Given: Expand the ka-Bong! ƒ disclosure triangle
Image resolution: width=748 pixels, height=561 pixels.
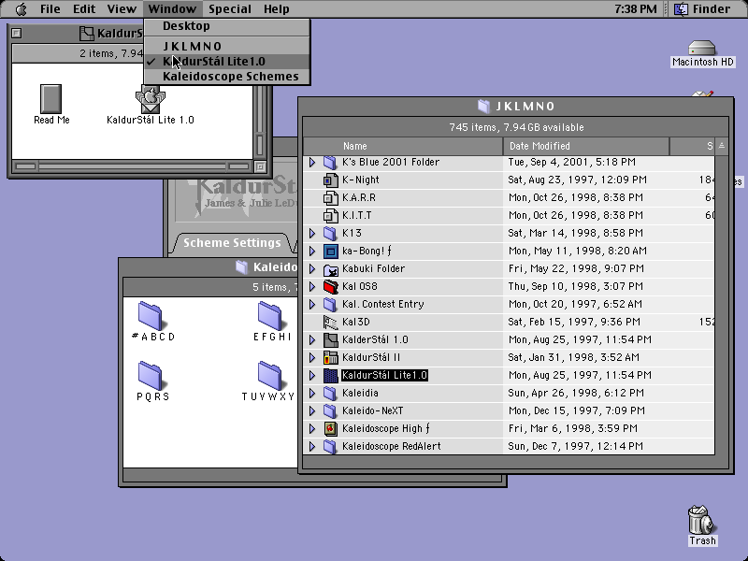Looking at the screenshot, I should [x=312, y=251].
